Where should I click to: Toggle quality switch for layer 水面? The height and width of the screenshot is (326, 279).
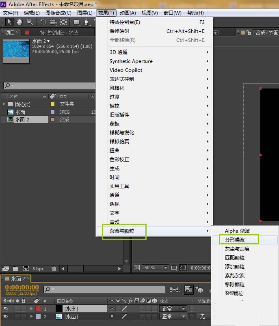(x=124, y=317)
